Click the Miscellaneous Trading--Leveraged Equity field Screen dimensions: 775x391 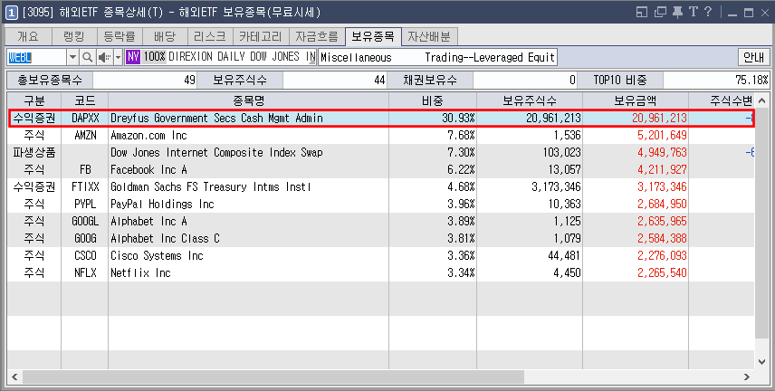click(437, 57)
